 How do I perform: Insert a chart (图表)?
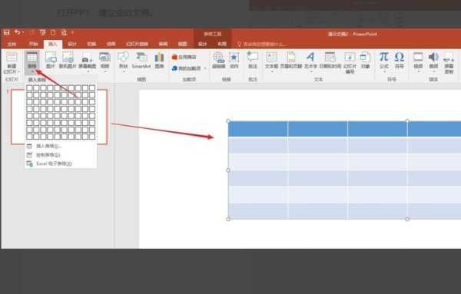pos(159,61)
